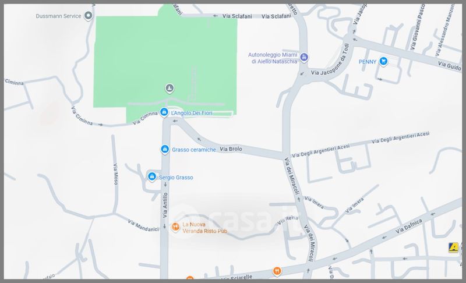Click the yellow A road sign icon

pos(454,247)
